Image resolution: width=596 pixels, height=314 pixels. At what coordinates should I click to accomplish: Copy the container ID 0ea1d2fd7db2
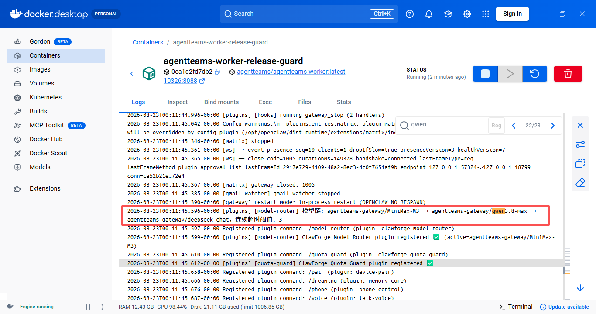pyautogui.click(x=217, y=72)
